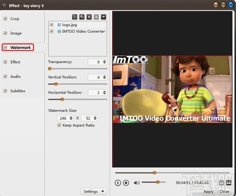Toggle the Audio checkbox
Image resolution: width=236 pixels, height=196 pixels.
(x=5, y=76)
